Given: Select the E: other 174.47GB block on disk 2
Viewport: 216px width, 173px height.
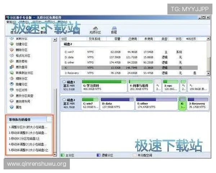Looking at the screenshot, I should click(x=157, y=103).
